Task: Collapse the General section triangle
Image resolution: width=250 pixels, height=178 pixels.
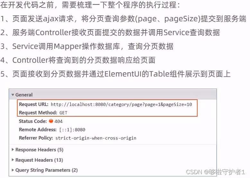Action: [13, 95]
